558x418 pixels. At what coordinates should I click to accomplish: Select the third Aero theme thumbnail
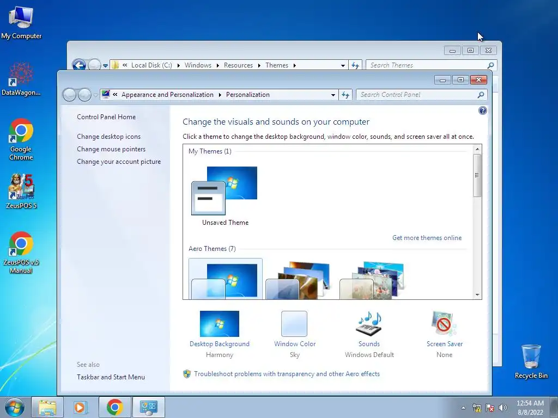click(x=372, y=280)
